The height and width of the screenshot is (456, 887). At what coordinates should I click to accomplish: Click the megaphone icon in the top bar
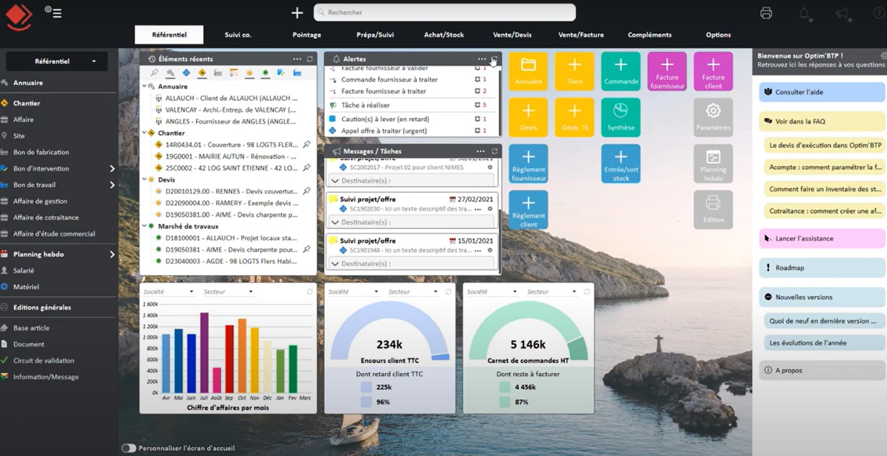842,14
